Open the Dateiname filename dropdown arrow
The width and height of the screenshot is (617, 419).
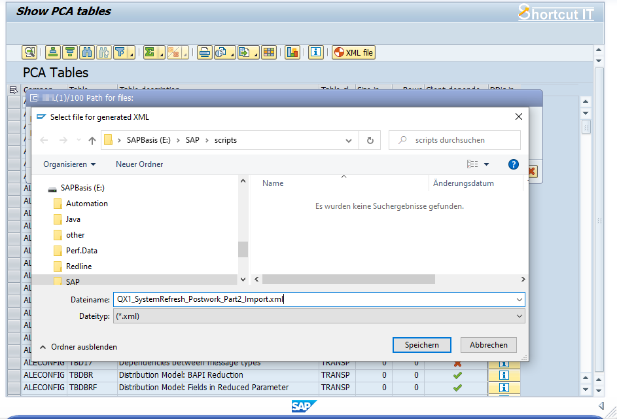tap(518, 299)
